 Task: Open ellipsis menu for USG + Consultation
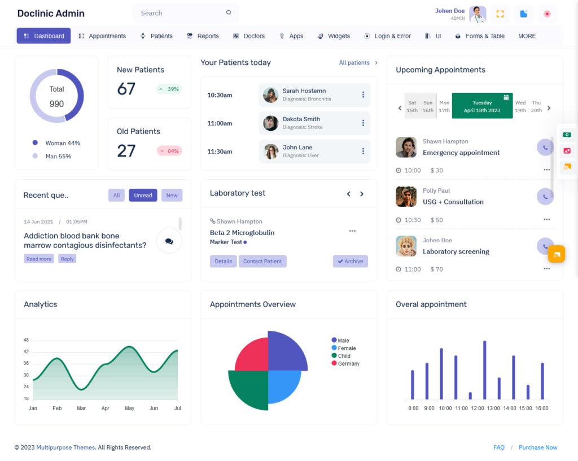[546, 219]
